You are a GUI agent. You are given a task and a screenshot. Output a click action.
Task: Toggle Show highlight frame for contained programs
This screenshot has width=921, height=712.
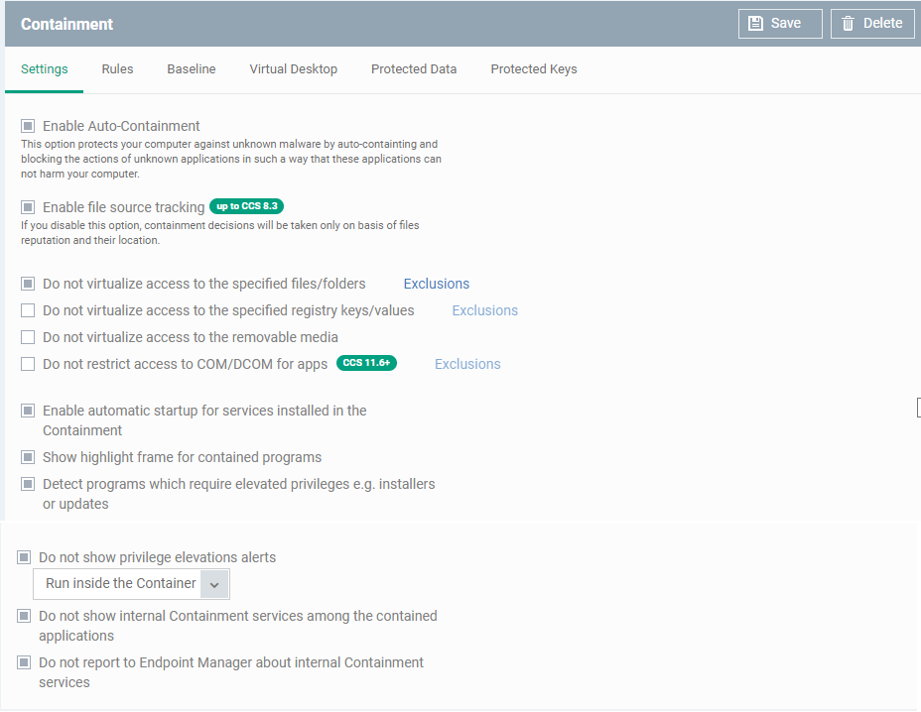(x=28, y=457)
